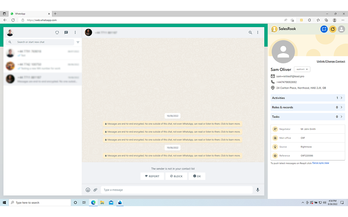Viewport: 348px width, 217px height.
Task: Focus the Type a message field
Action: (x=177, y=190)
